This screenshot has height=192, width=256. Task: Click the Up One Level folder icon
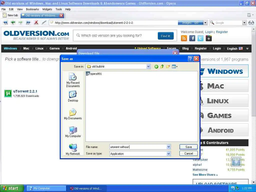[162, 66]
